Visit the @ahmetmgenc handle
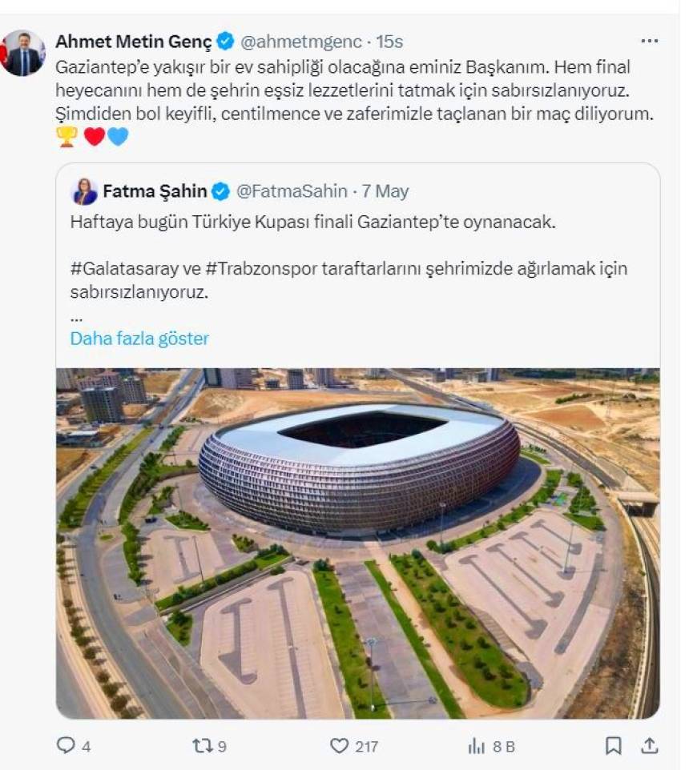Image resolution: width=697 pixels, height=770 pixels. [x=300, y=42]
